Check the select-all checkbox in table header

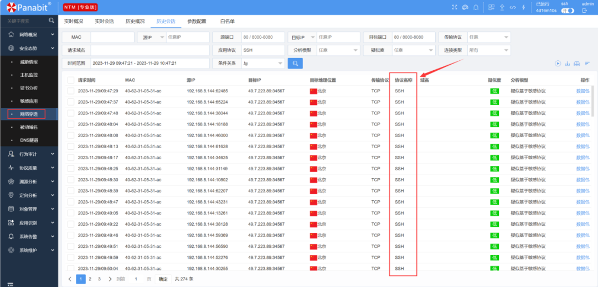click(70, 80)
